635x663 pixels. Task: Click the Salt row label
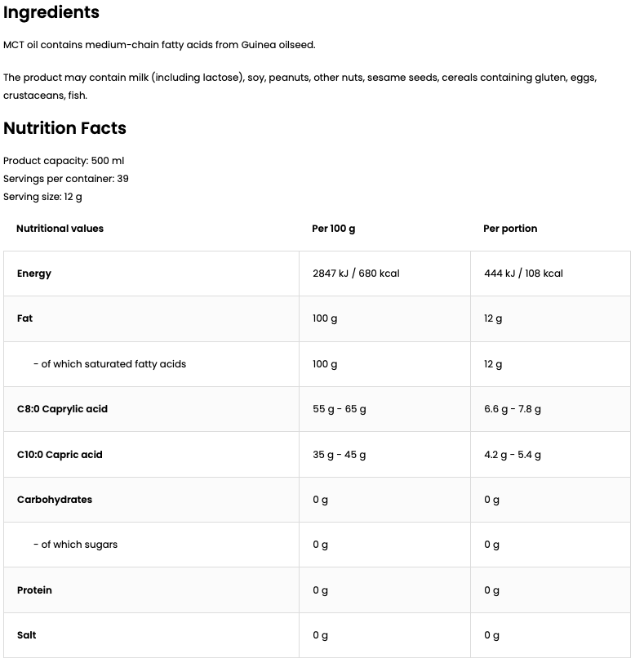27,635
